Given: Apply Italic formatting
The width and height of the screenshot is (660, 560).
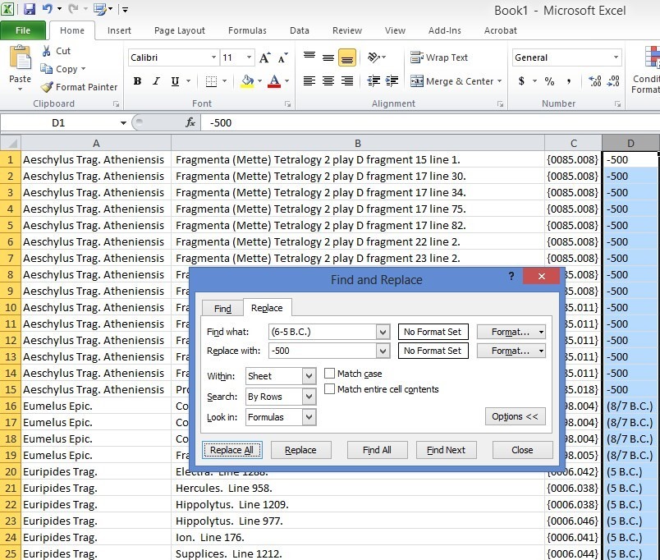Looking at the screenshot, I should (157, 81).
